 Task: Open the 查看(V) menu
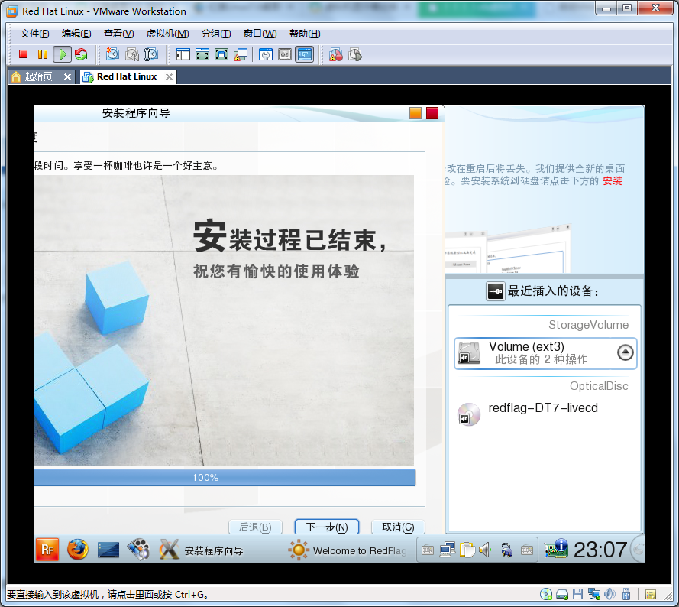coord(118,34)
